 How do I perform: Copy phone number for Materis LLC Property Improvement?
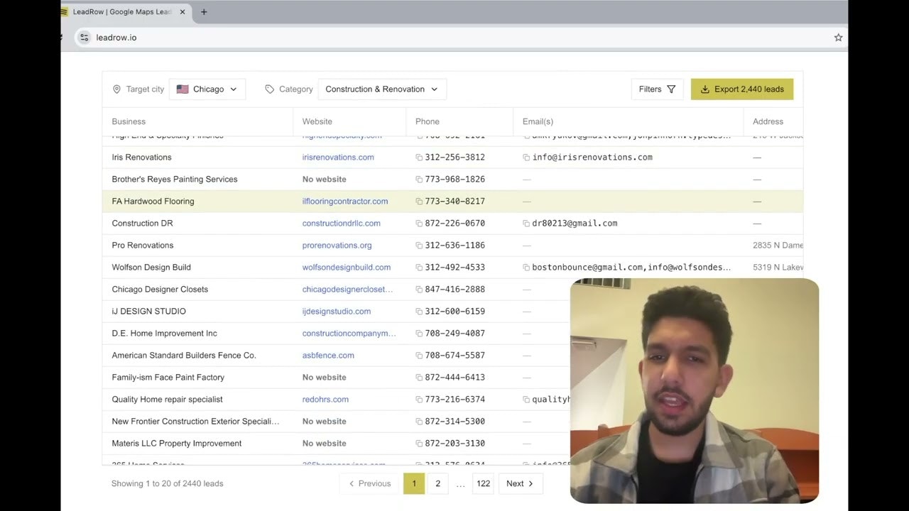click(x=420, y=444)
